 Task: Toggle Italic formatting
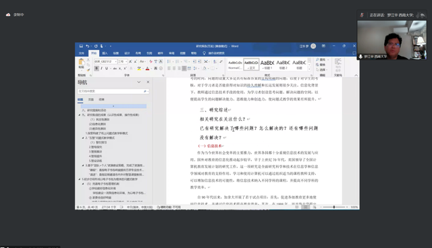101,68
